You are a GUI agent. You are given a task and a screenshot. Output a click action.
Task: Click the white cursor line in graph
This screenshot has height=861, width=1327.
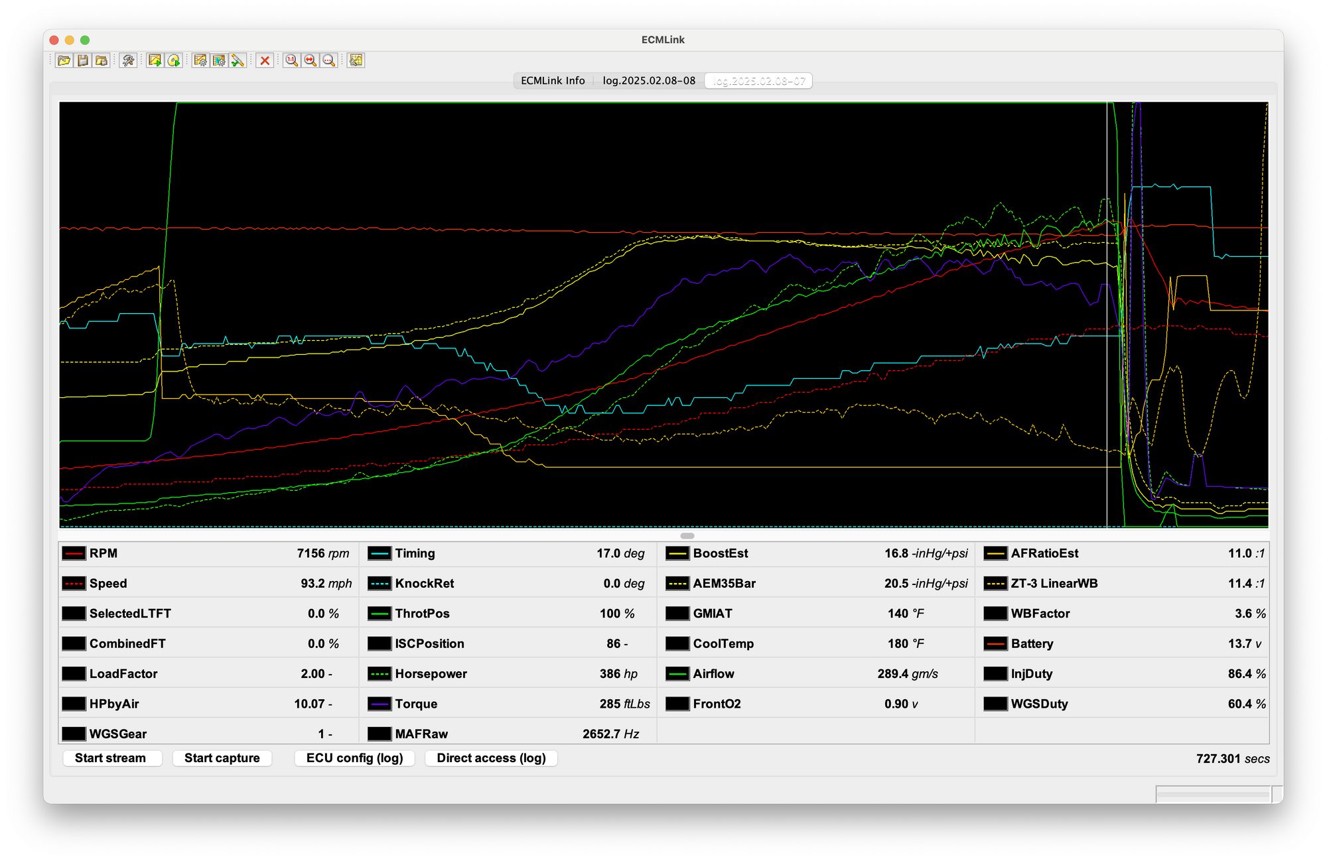1107,314
